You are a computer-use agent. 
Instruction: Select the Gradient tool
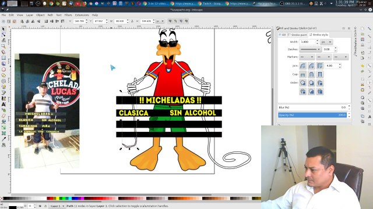coord(3,128)
